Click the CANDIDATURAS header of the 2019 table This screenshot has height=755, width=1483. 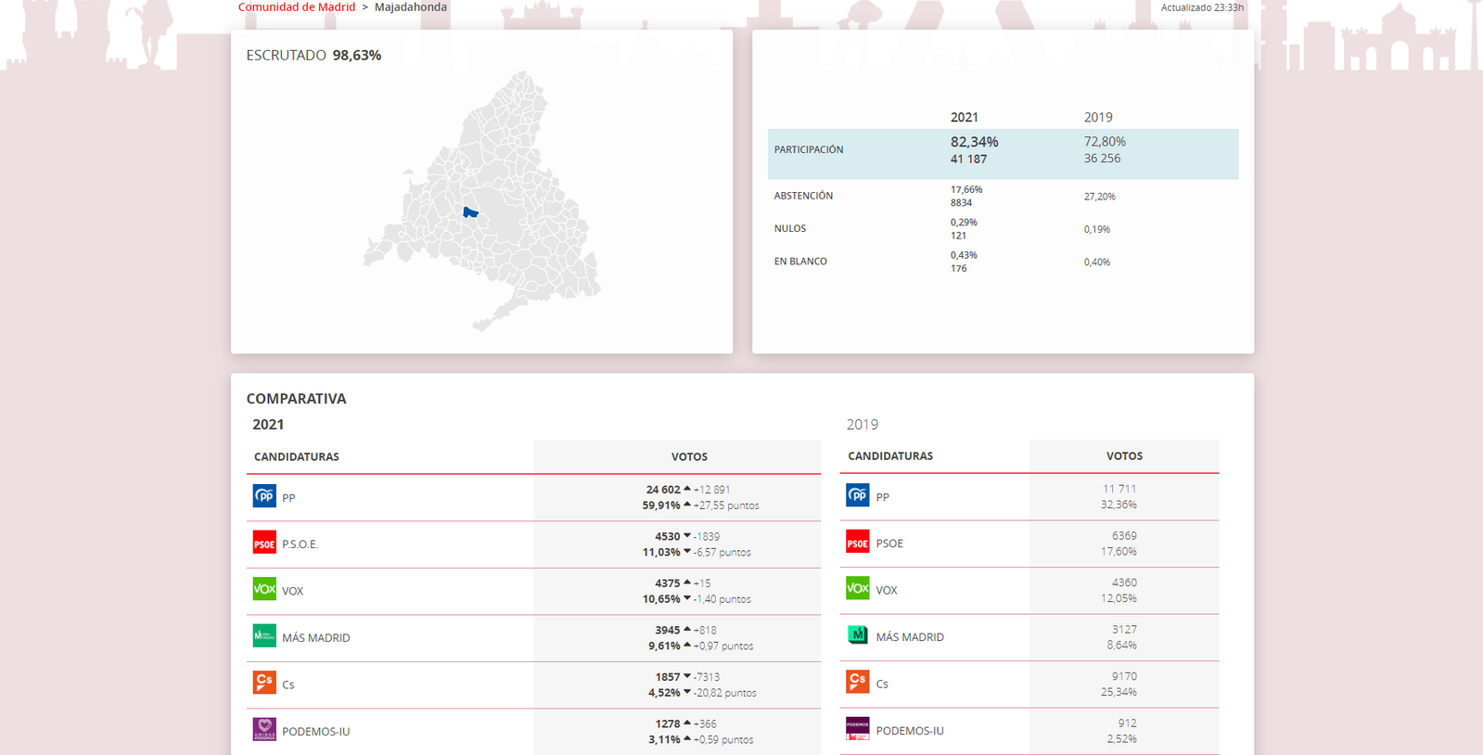pos(890,456)
